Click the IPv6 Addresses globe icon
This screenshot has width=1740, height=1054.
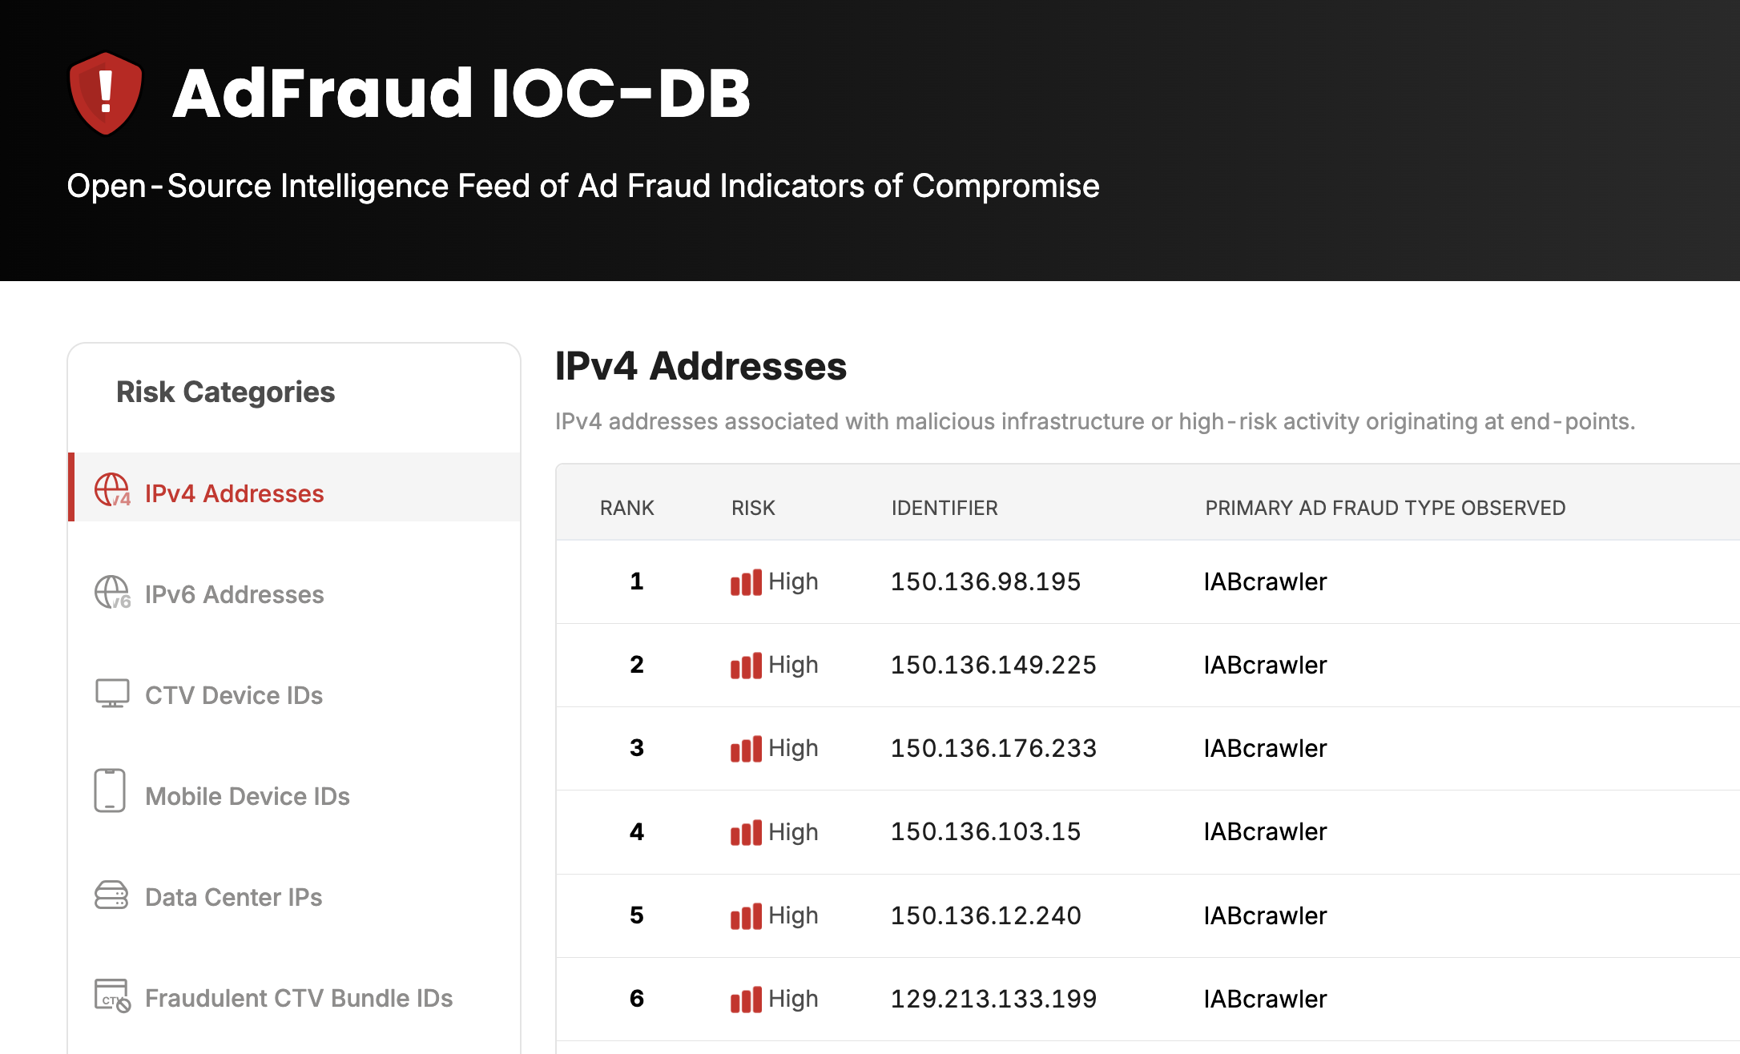point(112,593)
